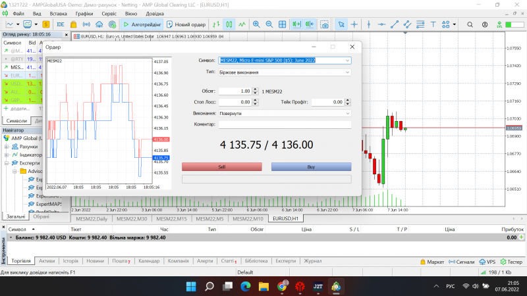This screenshot has width=527, height=296.
Task: Open the Довідка menu
Action: coord(155,13)
